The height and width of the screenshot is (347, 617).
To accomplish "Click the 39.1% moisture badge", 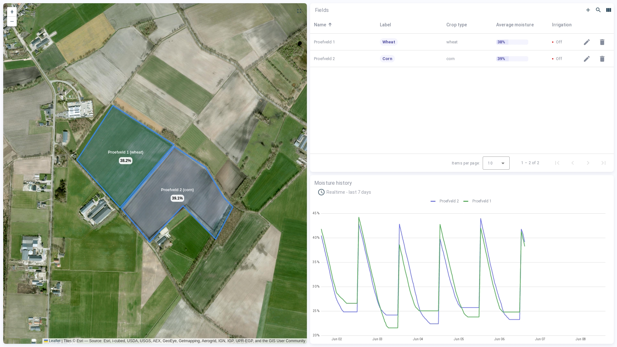I will (x=177, y=198).
